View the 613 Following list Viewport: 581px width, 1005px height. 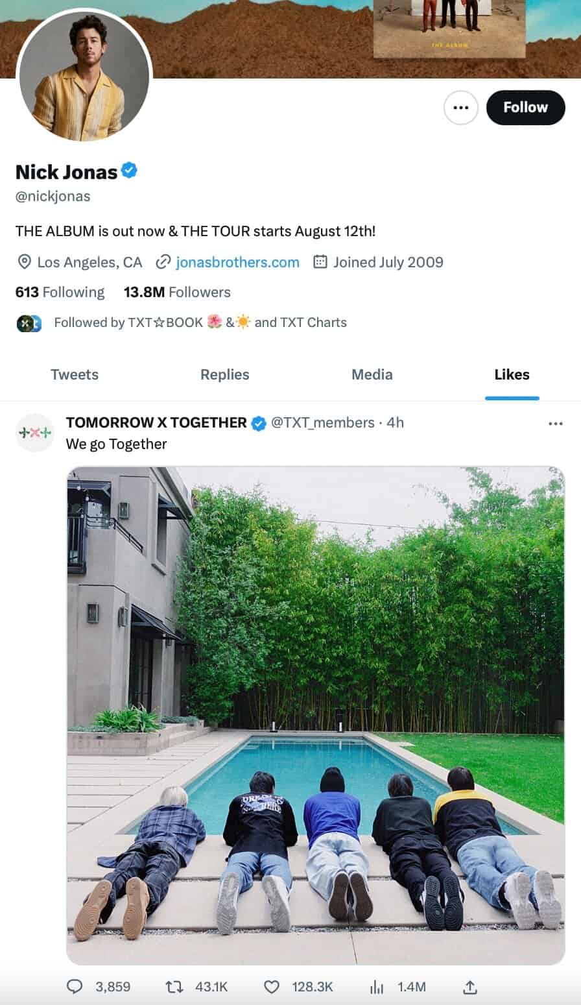60,292
